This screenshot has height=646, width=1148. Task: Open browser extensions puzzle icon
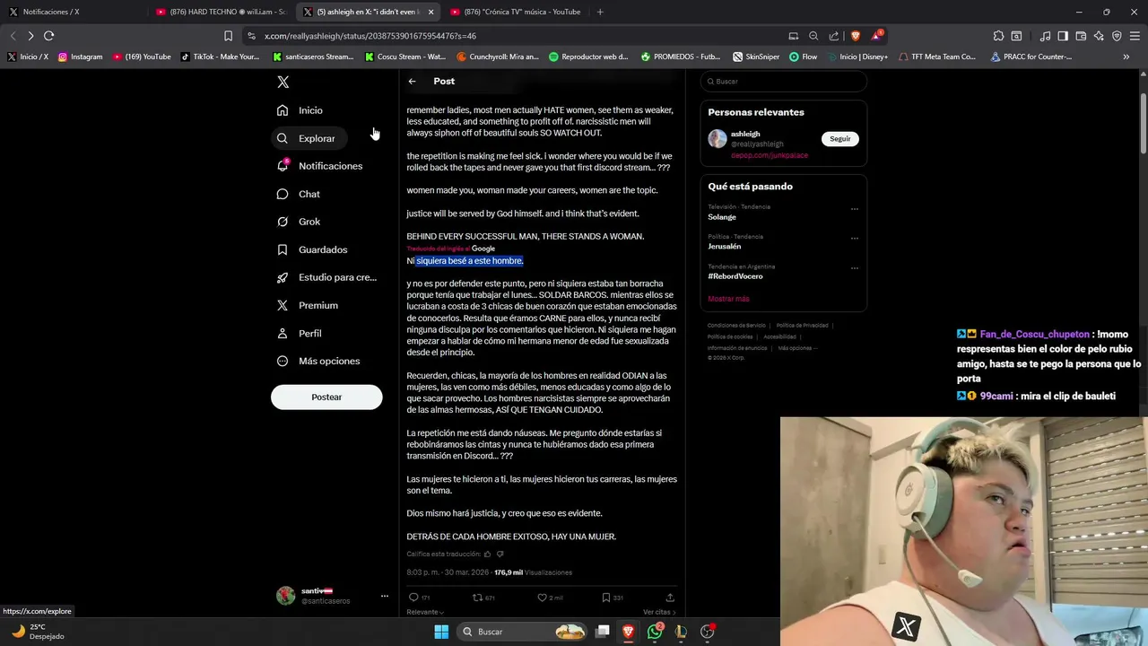pos(998,36)
